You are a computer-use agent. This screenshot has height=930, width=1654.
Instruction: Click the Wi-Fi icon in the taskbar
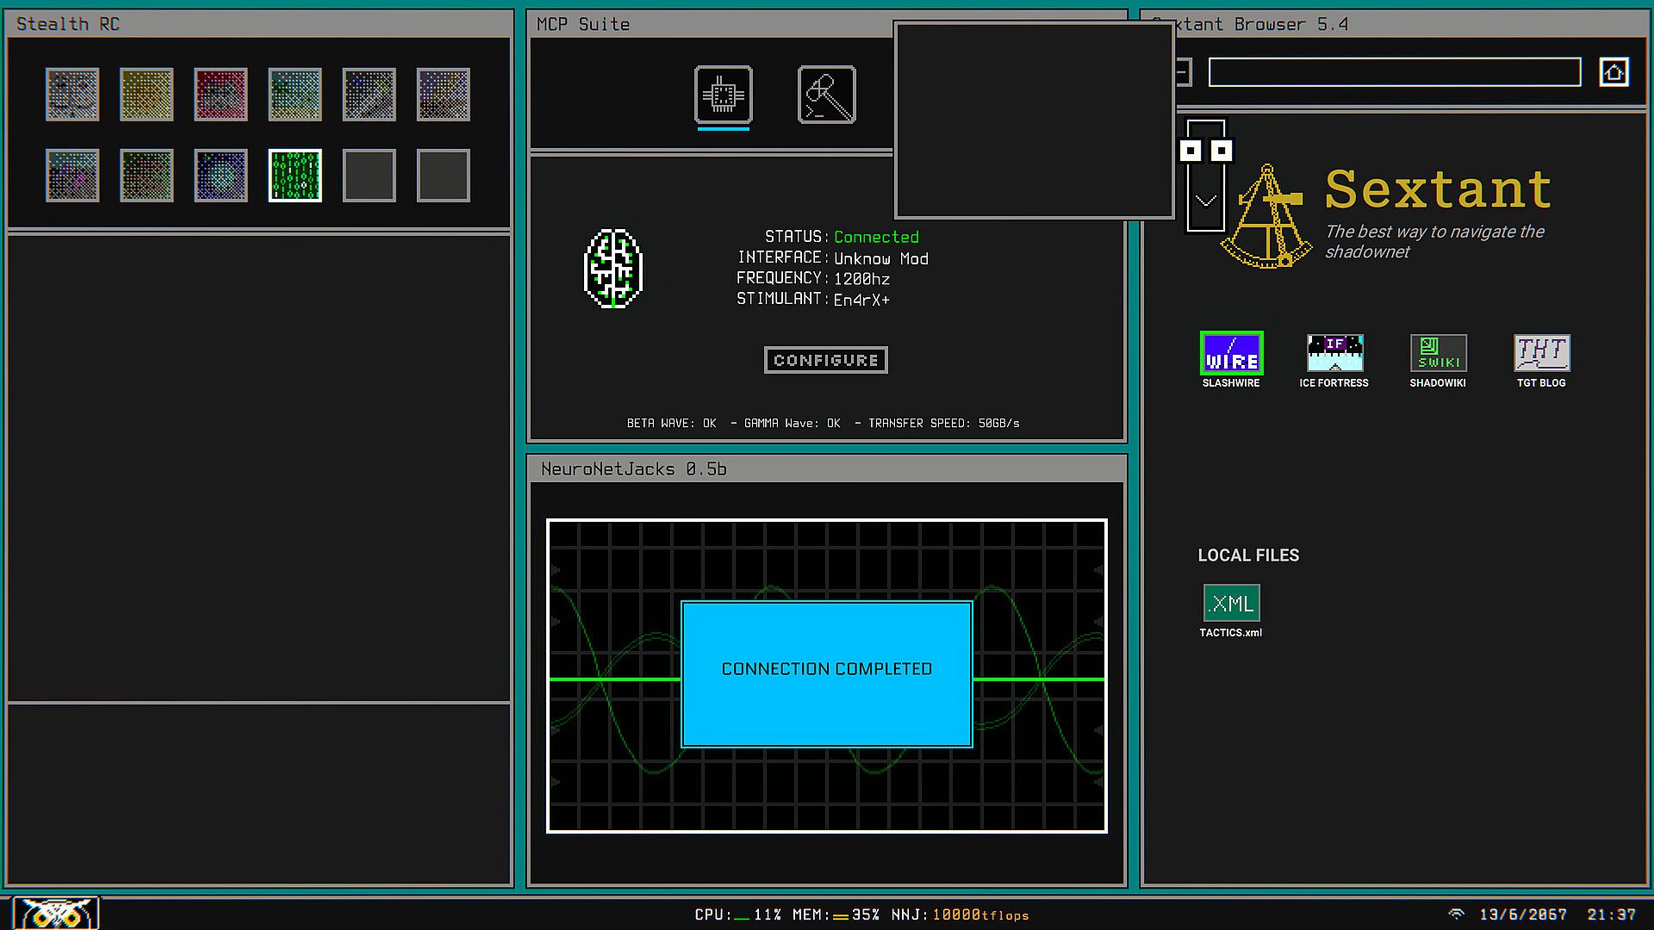point(1456,914)
